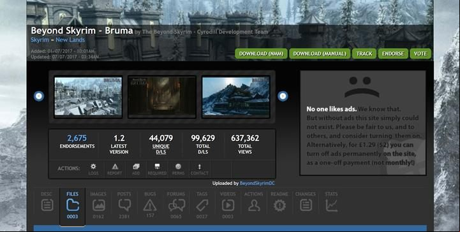Open the Desc tab
The height and width of the screenshot is (232, 460).
pos(47,203)
